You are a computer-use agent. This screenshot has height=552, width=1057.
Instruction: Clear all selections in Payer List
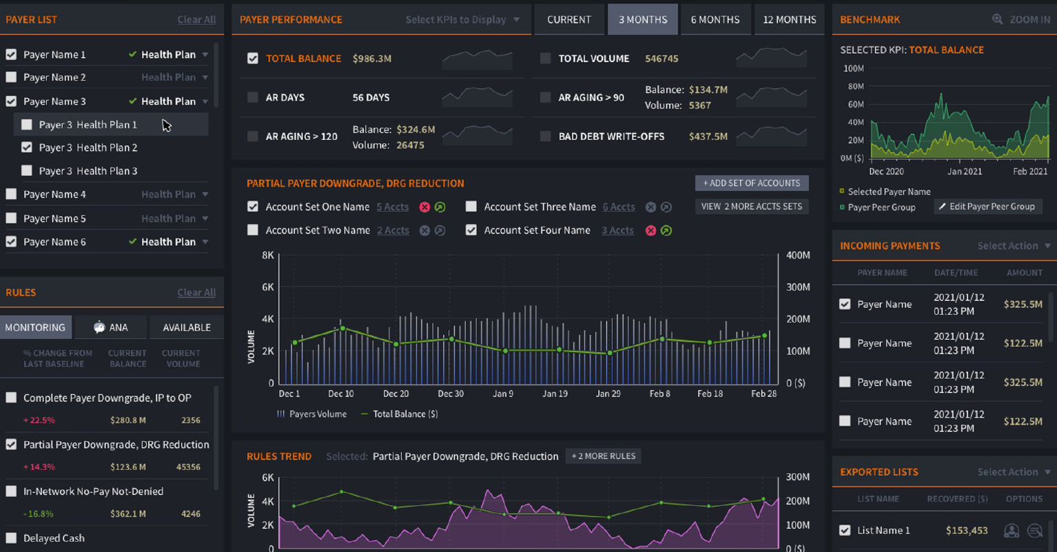(x=196, y=19)
